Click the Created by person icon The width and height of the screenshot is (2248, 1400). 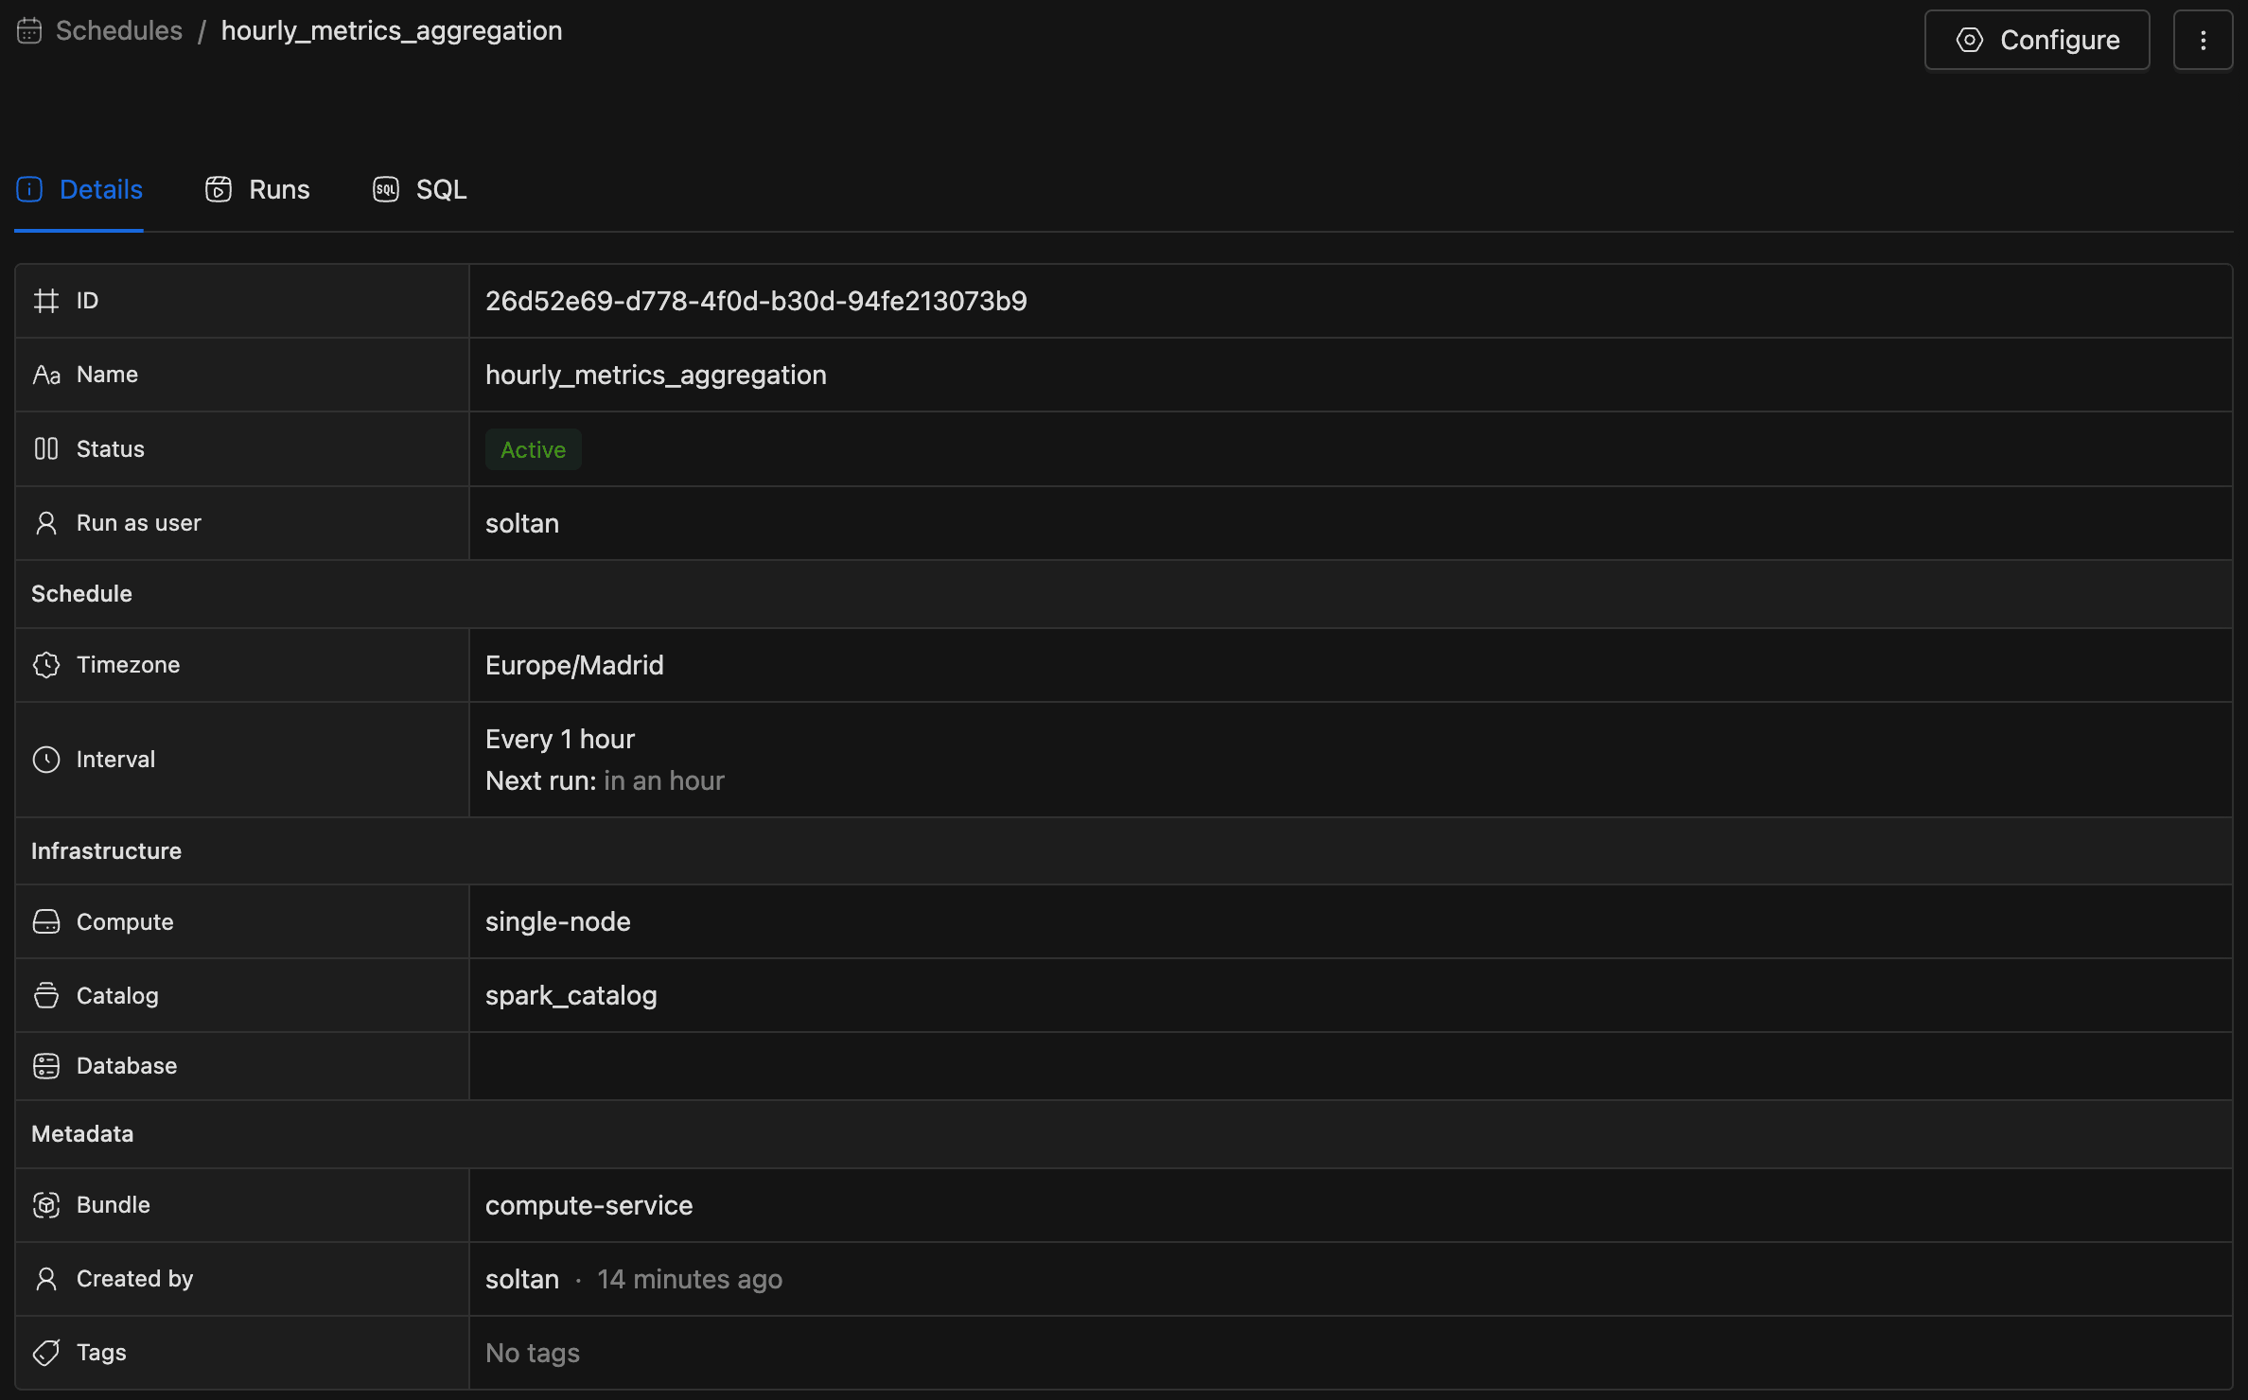coord(46,1279)
